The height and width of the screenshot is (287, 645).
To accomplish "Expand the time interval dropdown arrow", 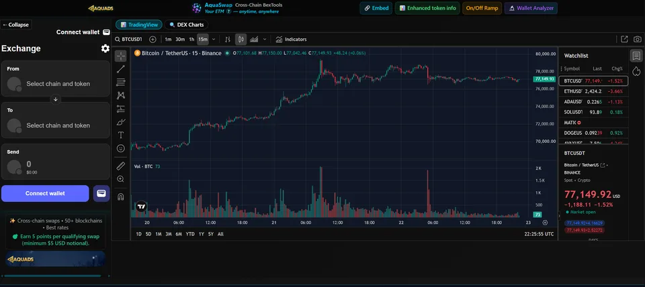I will point(214,40).
